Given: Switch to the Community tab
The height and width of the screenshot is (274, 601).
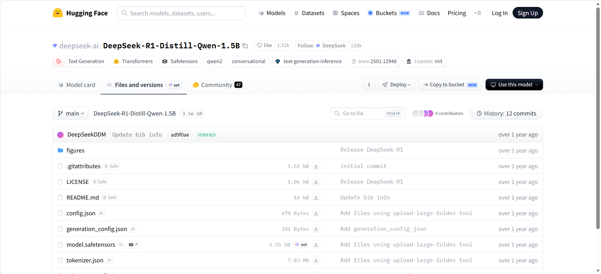Looking at the screenshot, I should [x=217, y=85].
